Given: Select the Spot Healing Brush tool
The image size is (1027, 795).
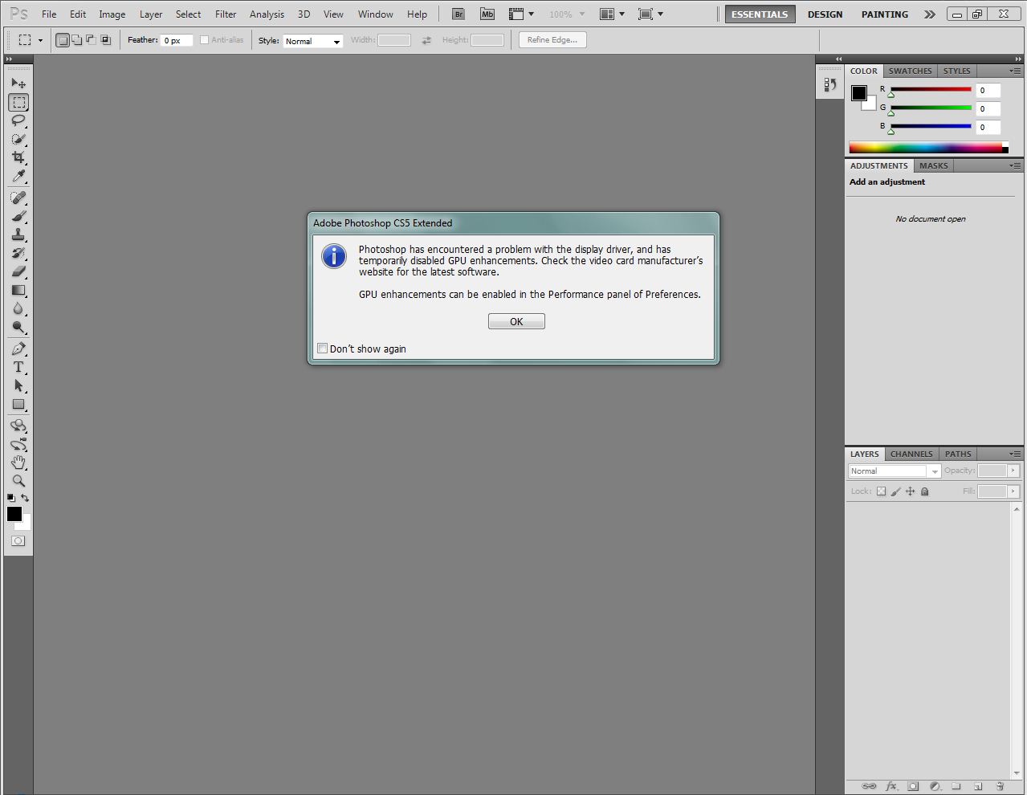Looking at the screenshot, I should [18, 198].
